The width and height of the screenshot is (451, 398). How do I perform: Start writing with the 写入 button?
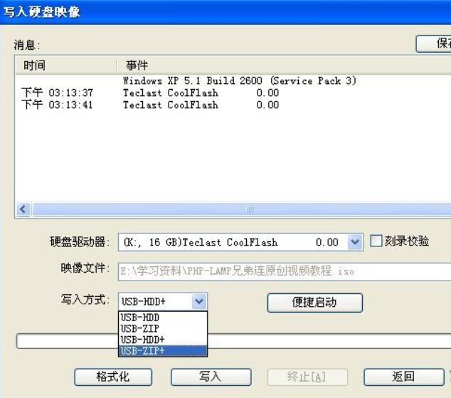[x=211, y=377]
